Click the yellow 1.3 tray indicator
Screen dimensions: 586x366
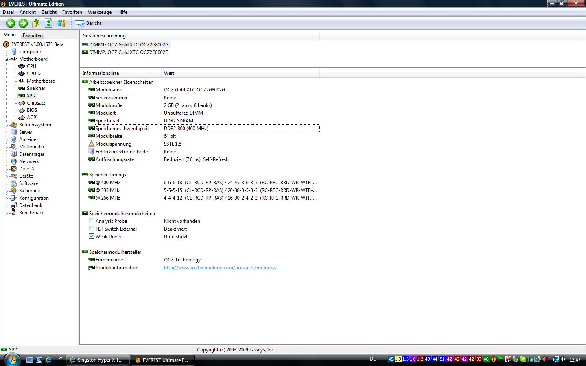[398, 359]
